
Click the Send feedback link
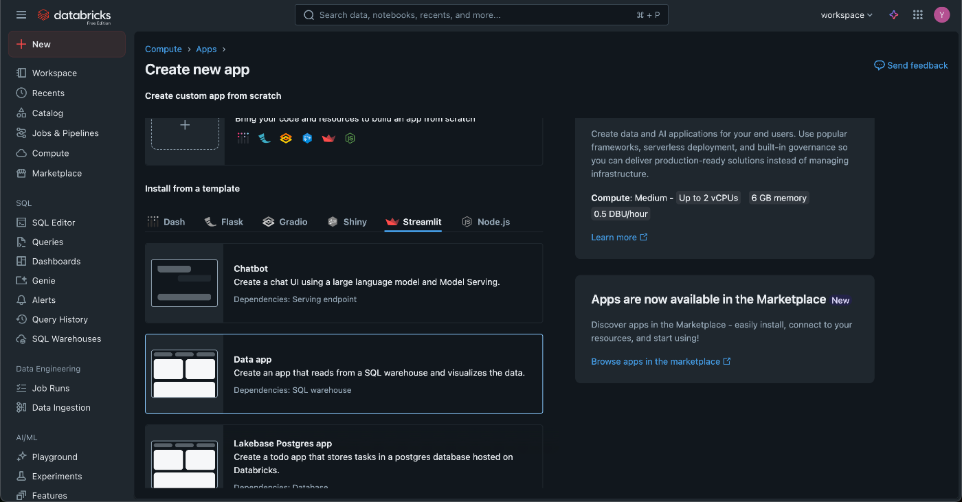pos(910,65)
